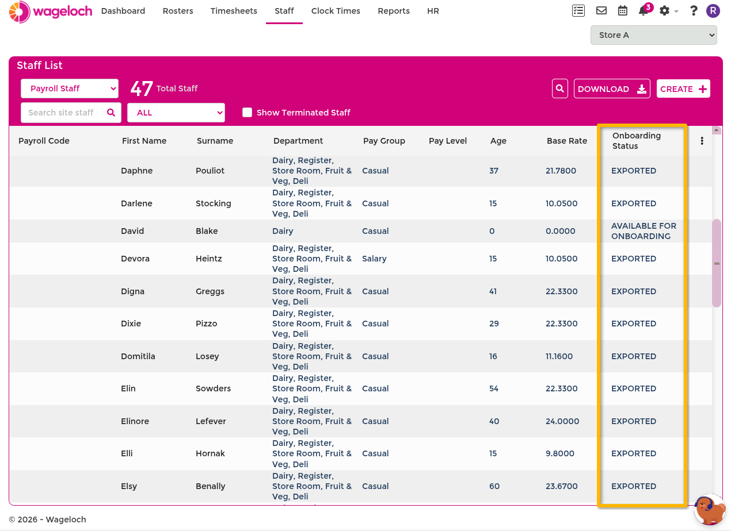Select first name Daphne
Image resolution: width=731 pixels, height=531 pixels.
(x=137, y=171)
